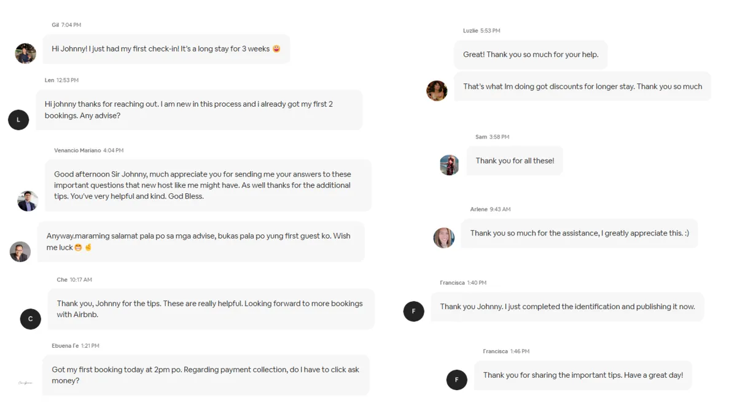Open Luzlie's profile photo avatar
The height and width of the screenshot is (414, 737).
(437, 91)
